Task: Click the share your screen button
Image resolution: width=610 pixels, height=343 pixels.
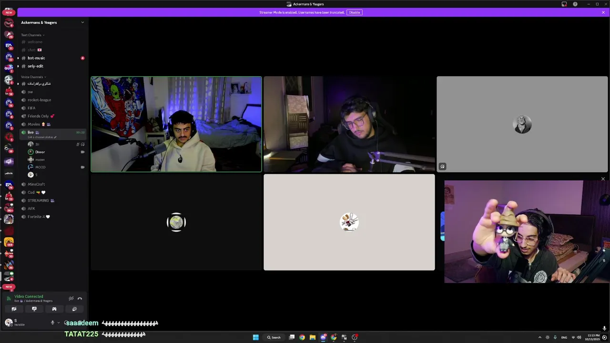Action: [x=34, y=309]
